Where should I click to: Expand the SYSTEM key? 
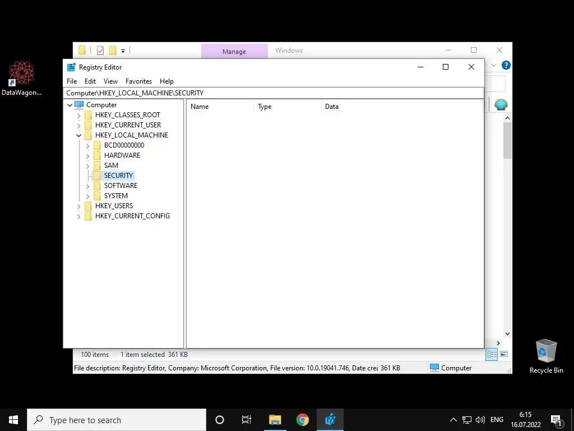pyautogui.click(x=87, y=196)
